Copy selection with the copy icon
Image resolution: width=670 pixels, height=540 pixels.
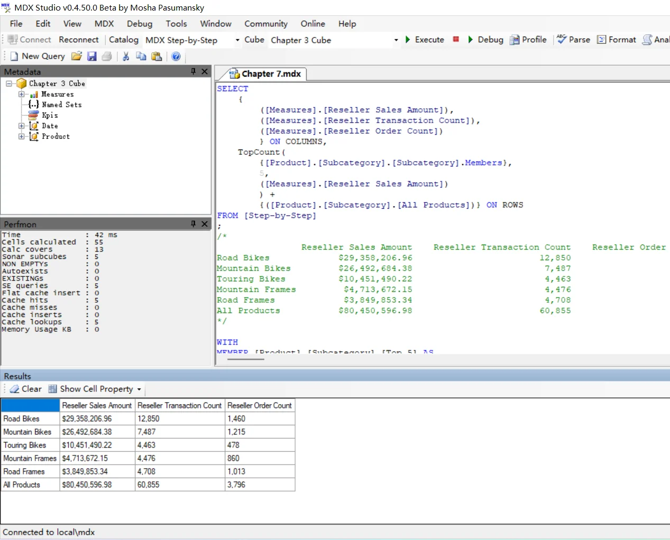click(x=141, y=56)
